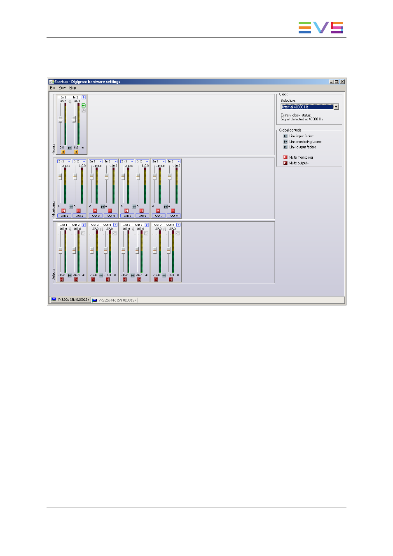Click grey power icon in Out 1/Out 2 strip
Viewport: 393px width, 556px height.
click(x=83, y=233)
